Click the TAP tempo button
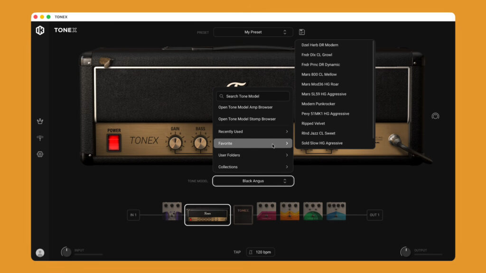This screenshot has width=486, height=273. pos(237,252)
